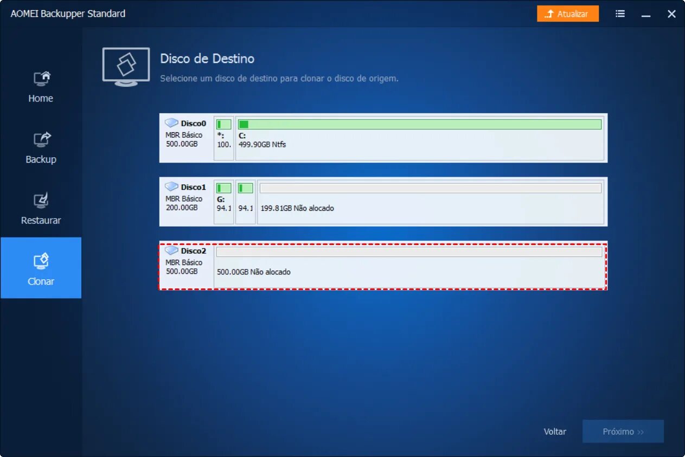Click the Disco0 500.00GB size text
Image resolution: width=685 pixels, height=457 pixels.
[182, 144]
